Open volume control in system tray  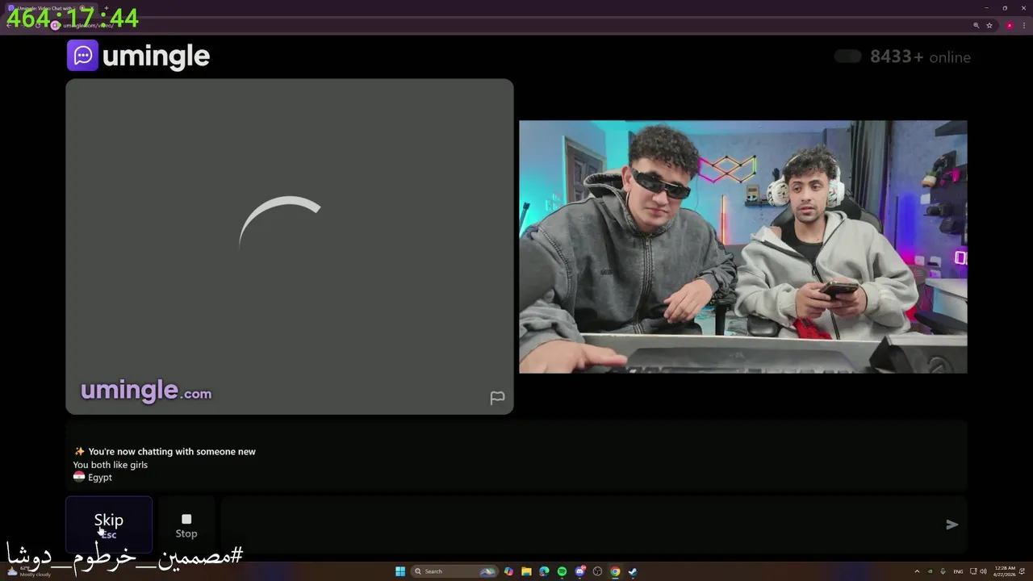pos(983,571)
